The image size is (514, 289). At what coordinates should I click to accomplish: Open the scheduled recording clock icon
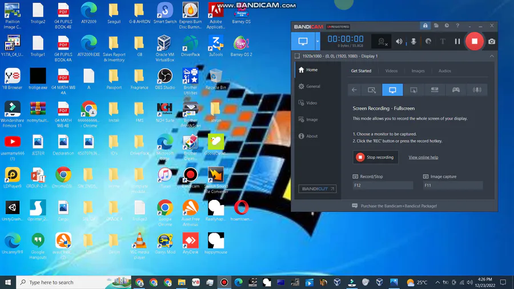447,26
